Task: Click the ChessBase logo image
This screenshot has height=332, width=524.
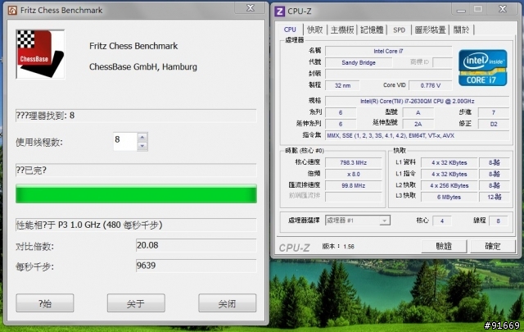Action: [x=40, y=54]
